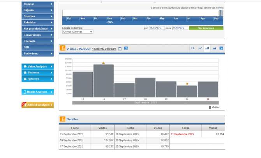Switch chart to area graph view
This screenshot has height=158, width=261.
214,49
